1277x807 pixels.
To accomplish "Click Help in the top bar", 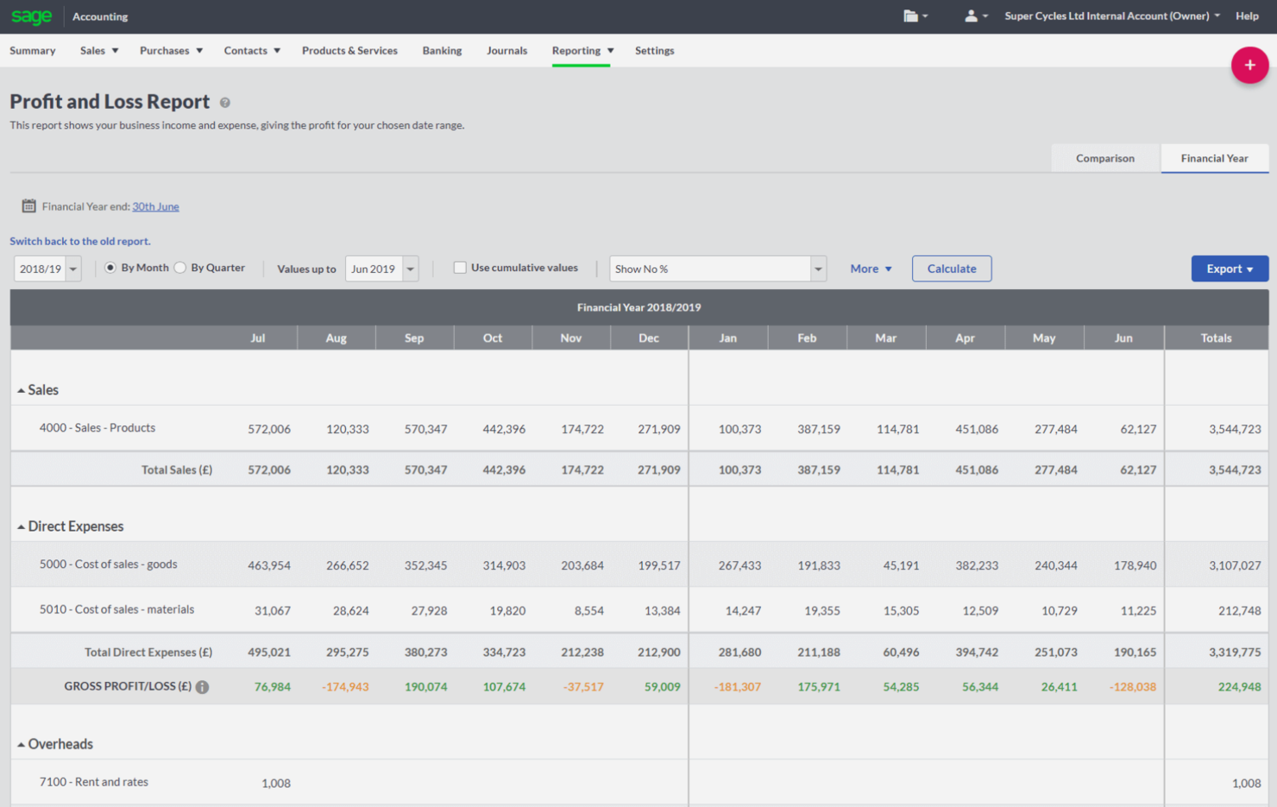I will click(x=1247, y=16).
